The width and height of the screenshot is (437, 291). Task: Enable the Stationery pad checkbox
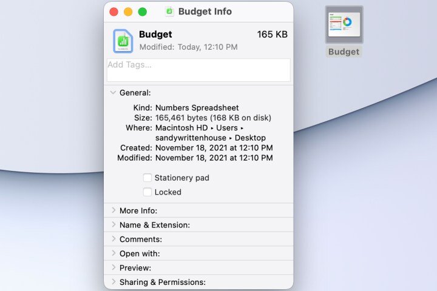pos(147,178)
